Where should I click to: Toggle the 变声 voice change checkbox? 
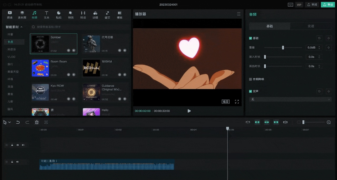pos(250,91)
